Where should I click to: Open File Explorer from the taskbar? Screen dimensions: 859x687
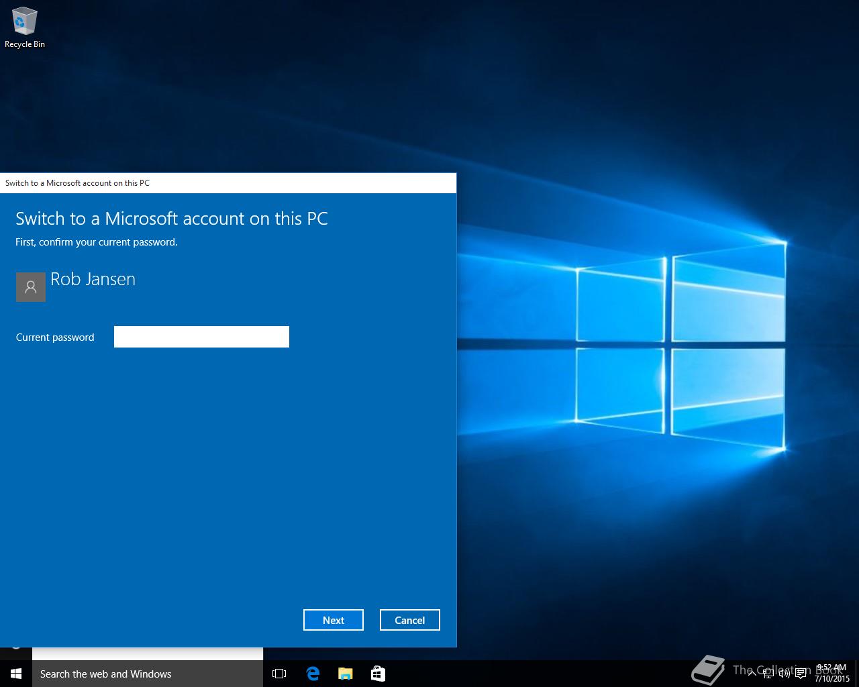coord(346,674)
